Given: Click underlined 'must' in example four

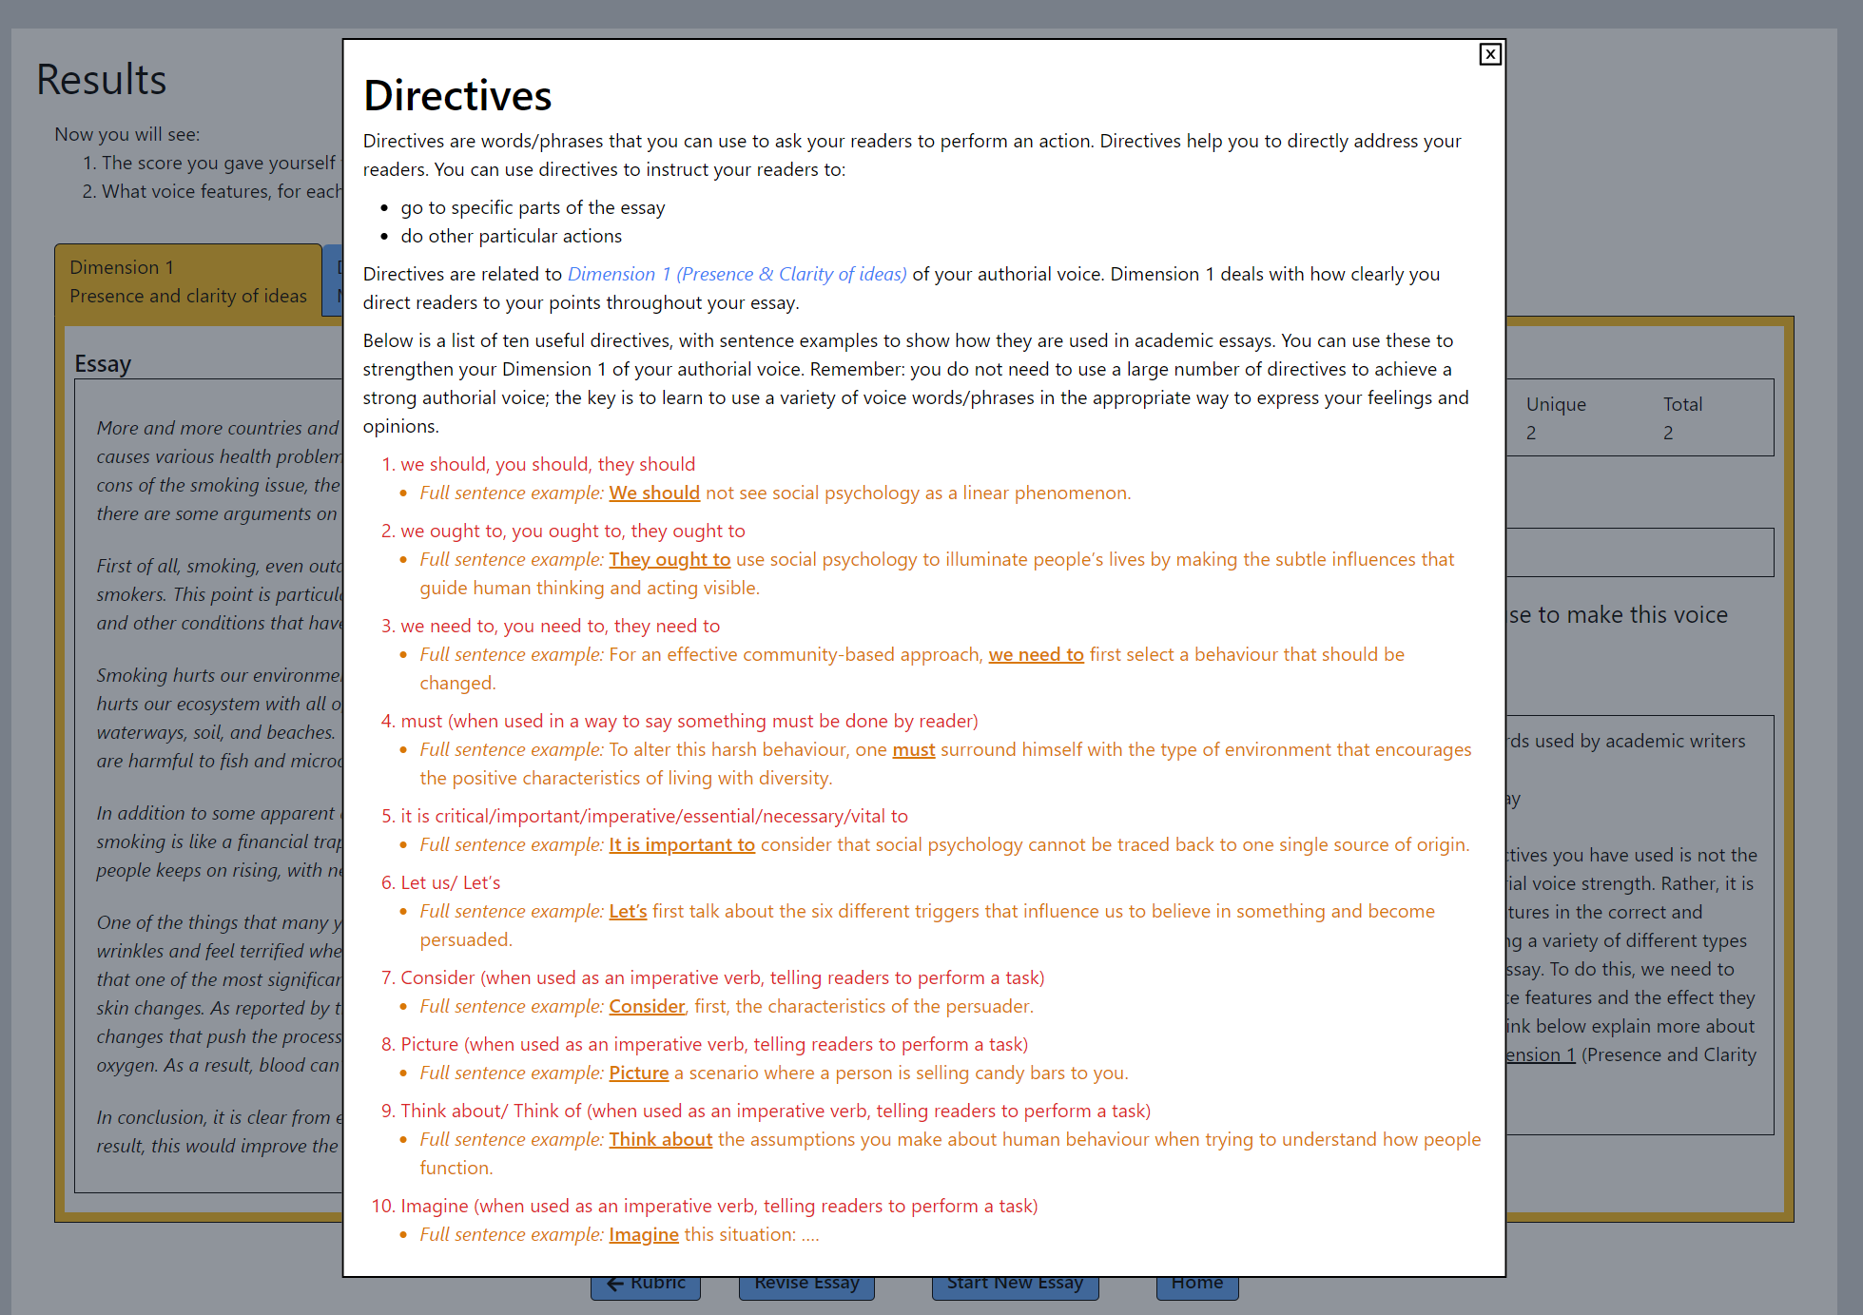Looking at the screenshot, I should tap(913, 749).
